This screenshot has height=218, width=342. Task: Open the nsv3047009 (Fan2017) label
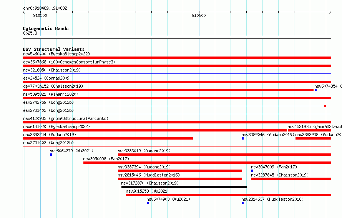coord(274,167)
